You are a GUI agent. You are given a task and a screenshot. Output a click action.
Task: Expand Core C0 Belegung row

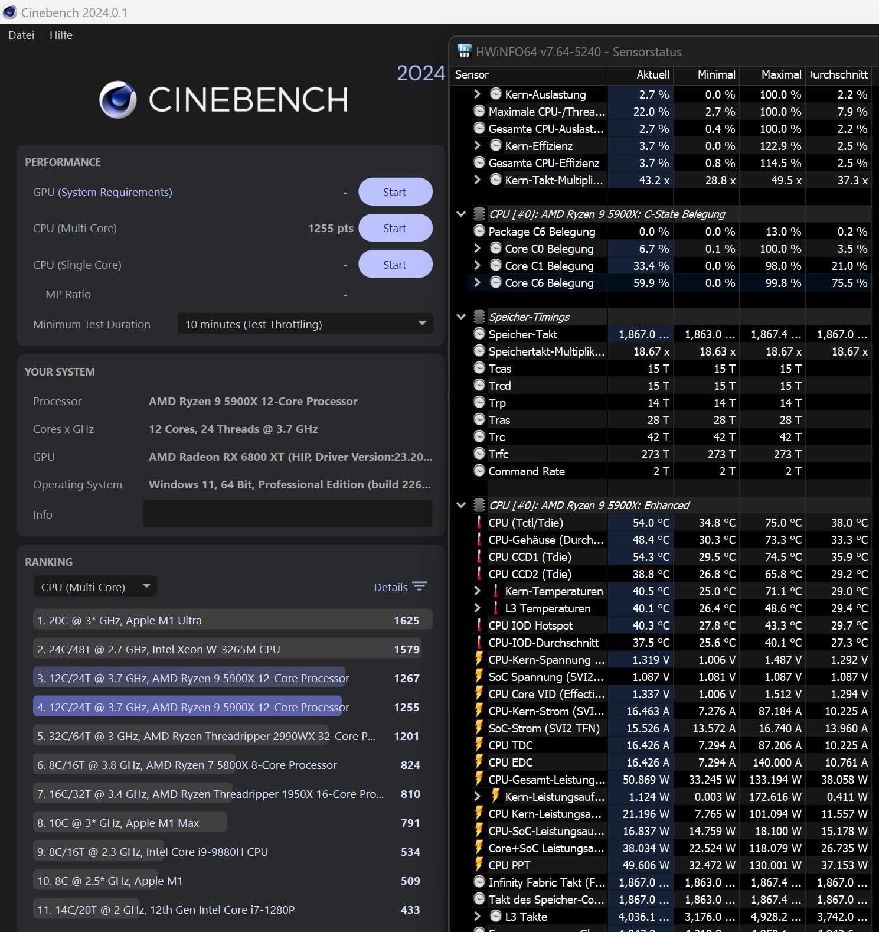tap(477, 248)
